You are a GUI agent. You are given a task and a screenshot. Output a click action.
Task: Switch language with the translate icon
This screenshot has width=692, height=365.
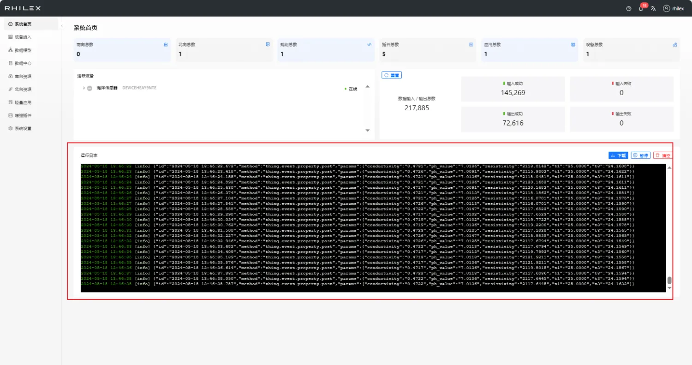[x=653, y=8]
